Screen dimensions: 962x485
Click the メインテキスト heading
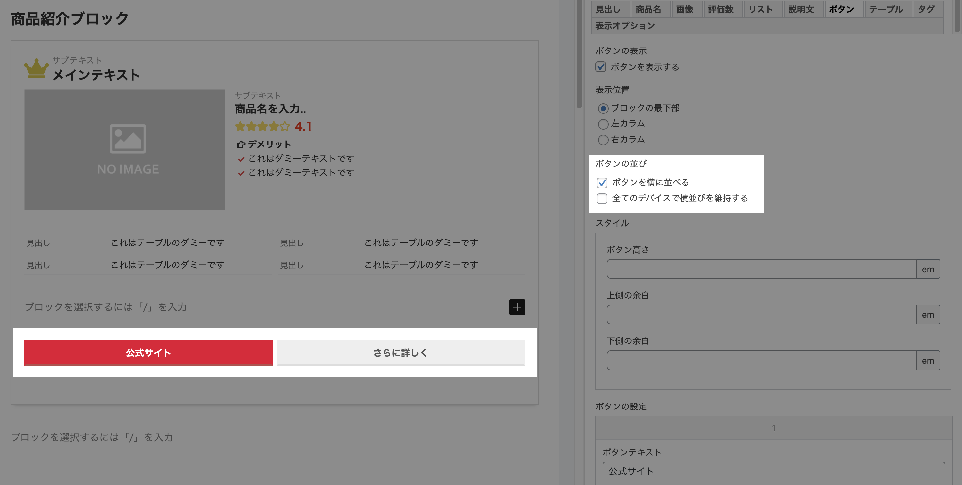pos(96,75)
